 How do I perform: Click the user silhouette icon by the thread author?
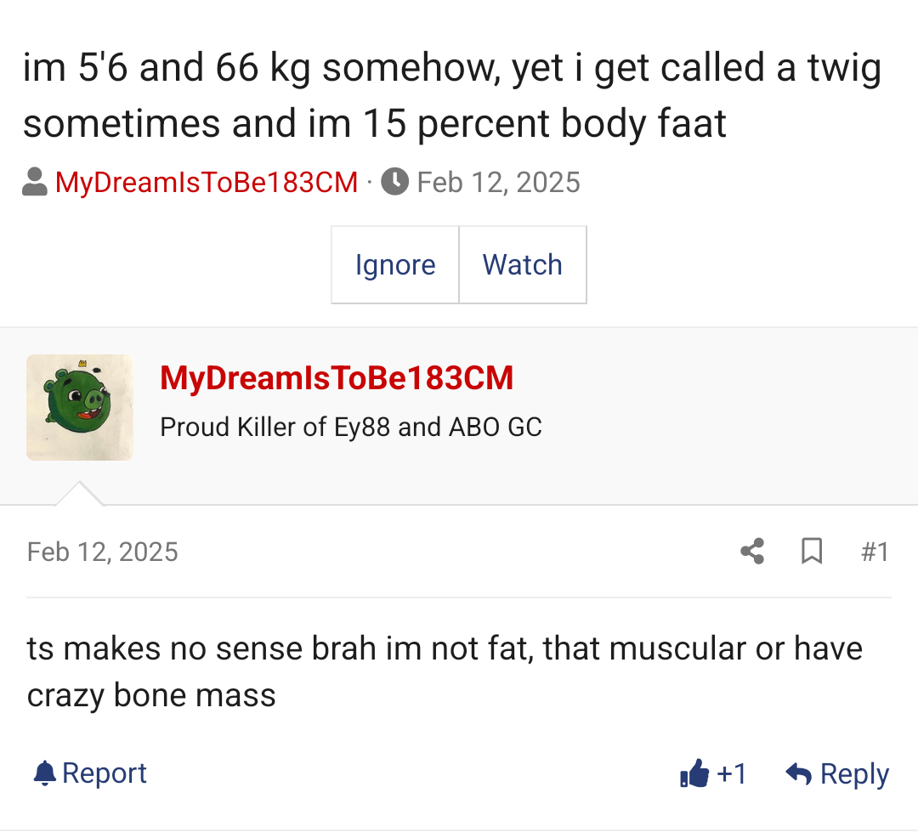tap(34, 181)
